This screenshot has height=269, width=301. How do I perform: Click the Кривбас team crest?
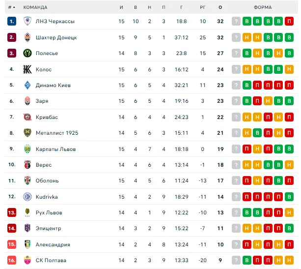pyautogui.click(x=27, y=117)
